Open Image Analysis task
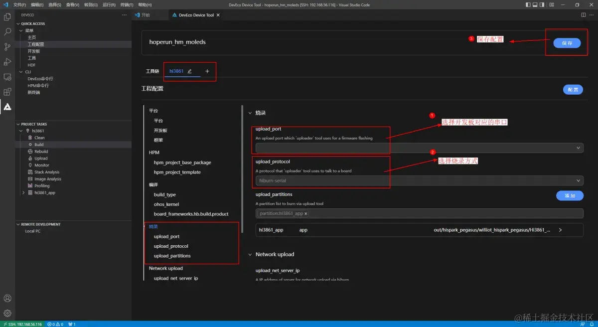Screen dimensions: 598x327 pyautogui.click(x=48, y=179)
